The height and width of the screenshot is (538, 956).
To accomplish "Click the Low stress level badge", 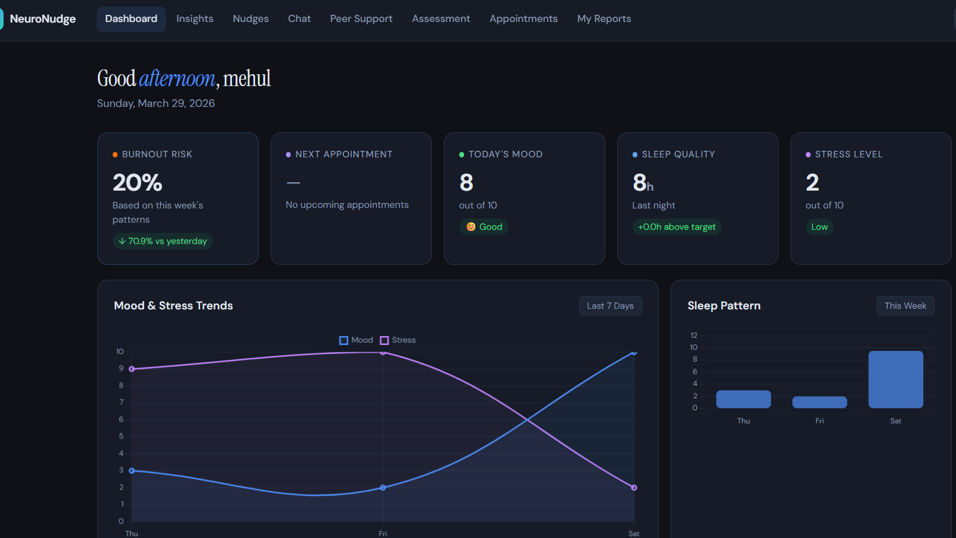I will (819, 227).
